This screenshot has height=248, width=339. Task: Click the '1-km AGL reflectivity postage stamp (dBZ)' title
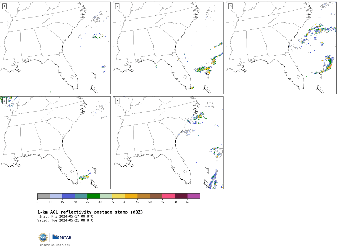[x=90, y=212]
